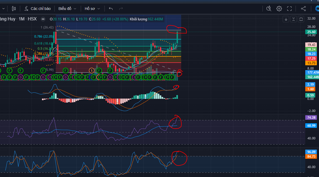
Task: Click the open value O20.15
Action: (55, 19)
